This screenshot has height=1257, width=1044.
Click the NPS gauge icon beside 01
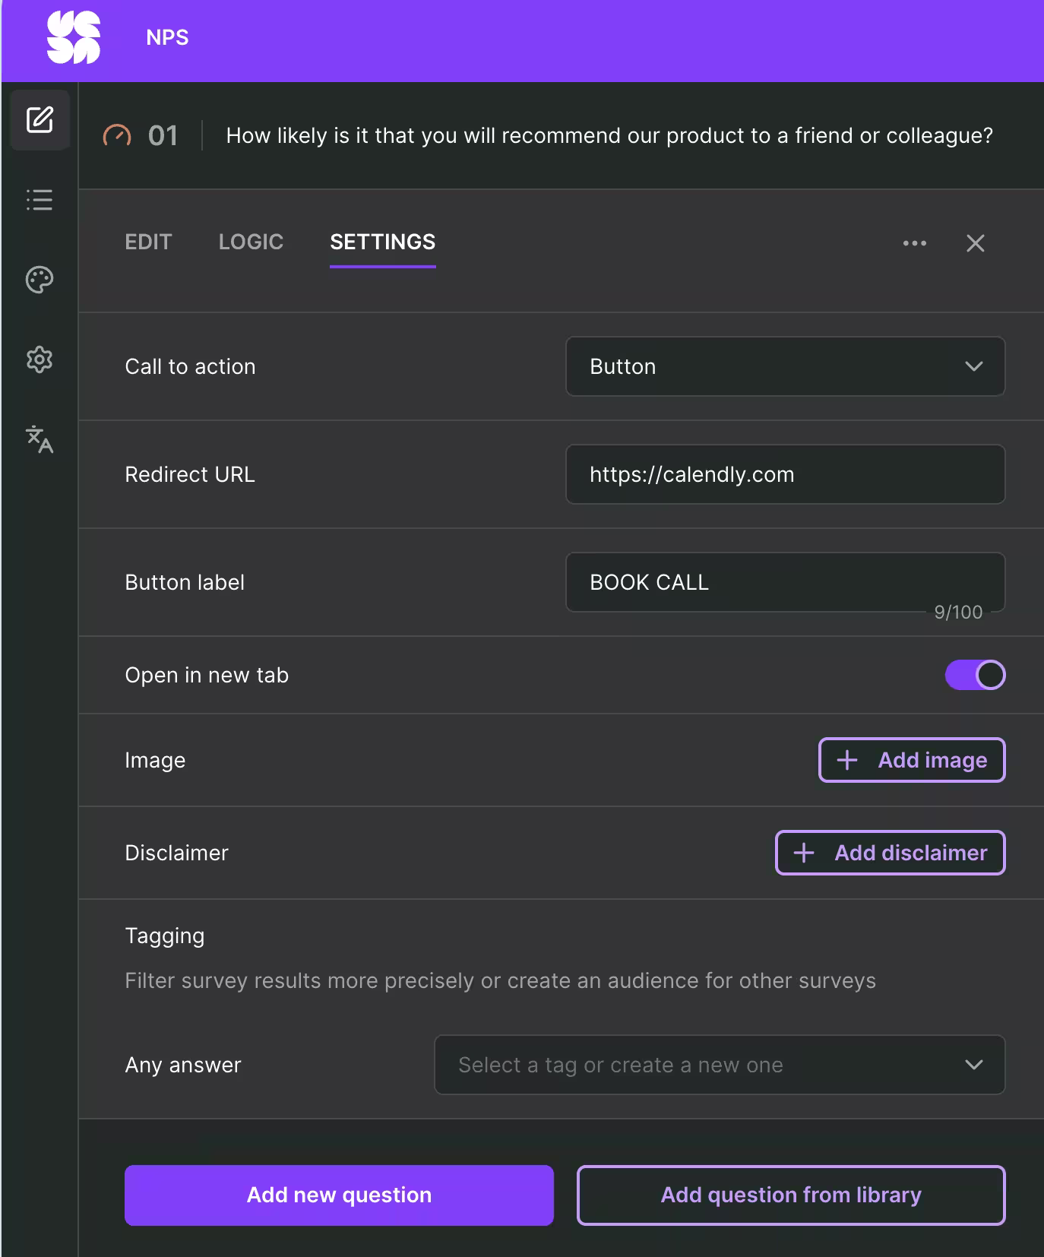click(x=117, y=136)
